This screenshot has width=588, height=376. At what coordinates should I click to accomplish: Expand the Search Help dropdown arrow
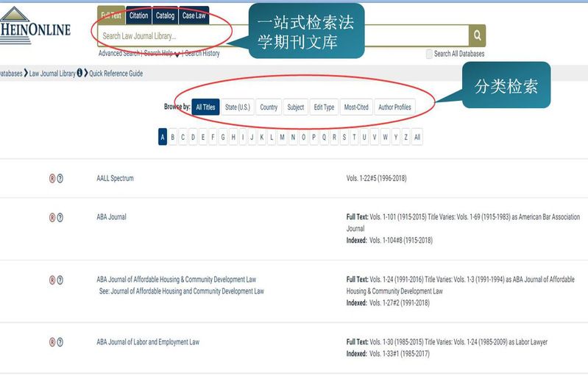click(x=177, y=54)
